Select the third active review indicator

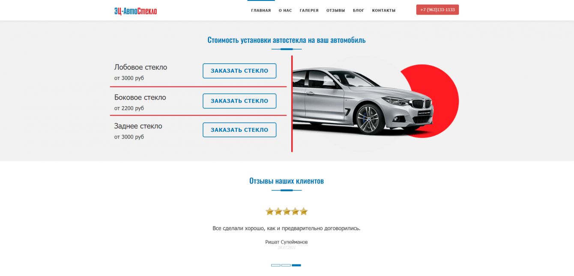pos(296,265)
